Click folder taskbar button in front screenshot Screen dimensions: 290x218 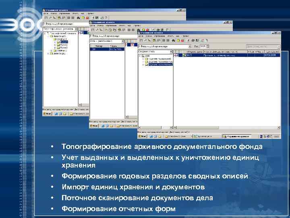click(177, 136)
